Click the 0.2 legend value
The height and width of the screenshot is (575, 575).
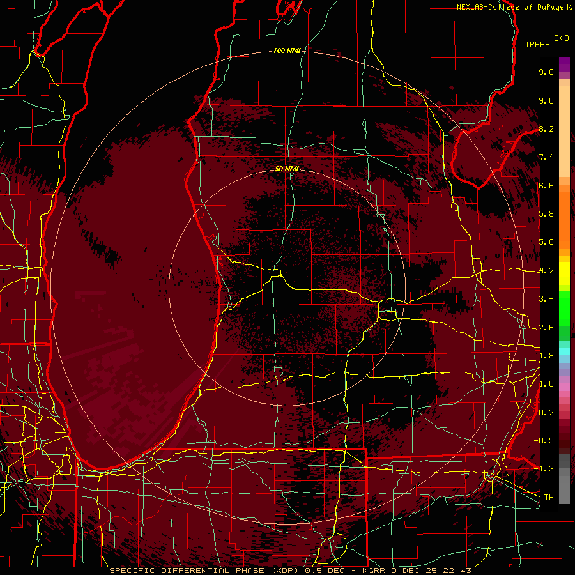[546, 413]
